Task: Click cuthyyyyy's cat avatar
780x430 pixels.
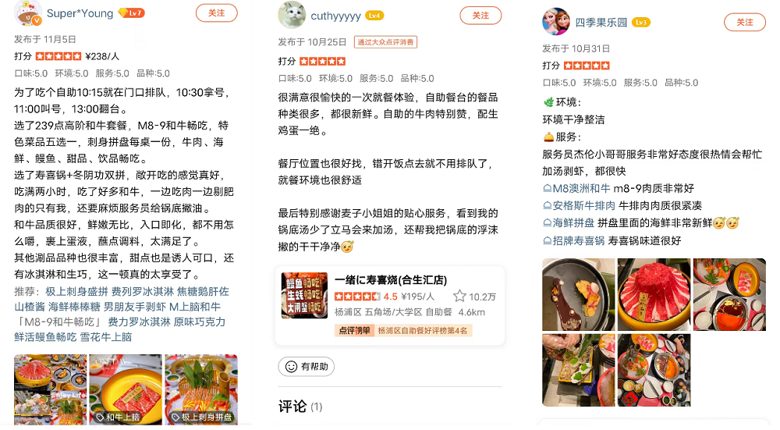Action: click(292, 16)
